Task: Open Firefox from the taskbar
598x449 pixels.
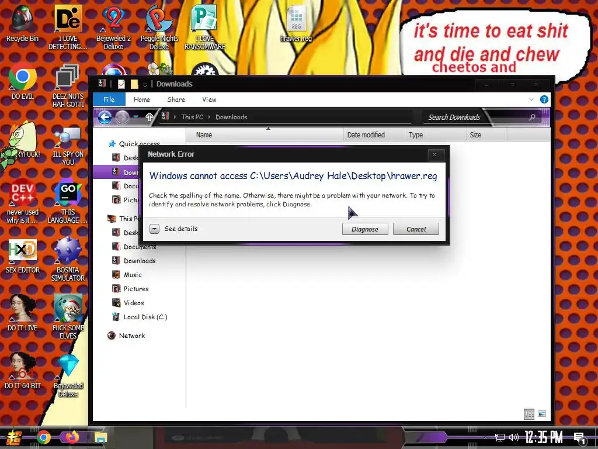Action: (72, 437)
